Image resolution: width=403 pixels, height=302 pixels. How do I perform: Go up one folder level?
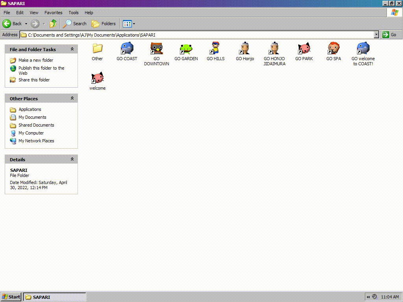(53, 24)
